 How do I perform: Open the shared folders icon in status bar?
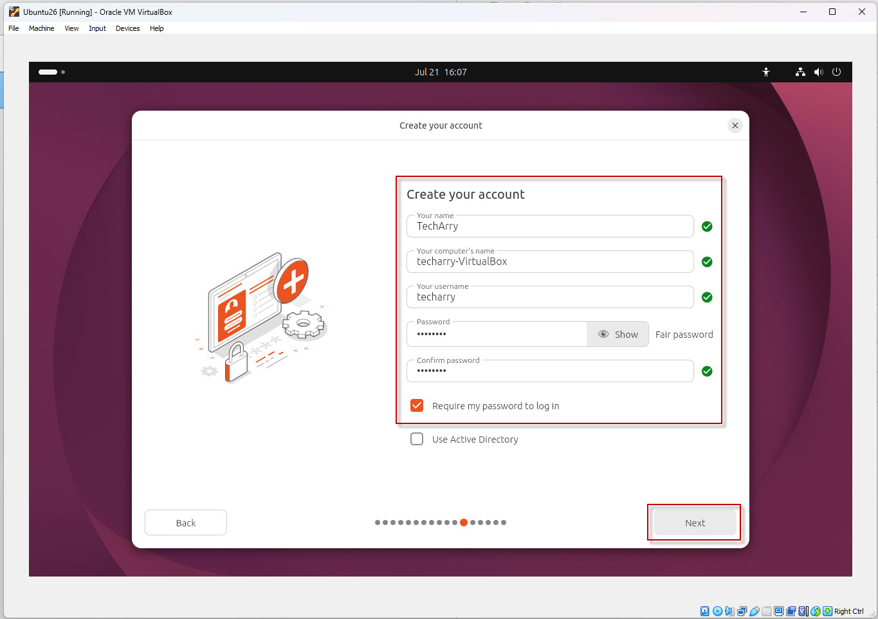tap(767, 611)
